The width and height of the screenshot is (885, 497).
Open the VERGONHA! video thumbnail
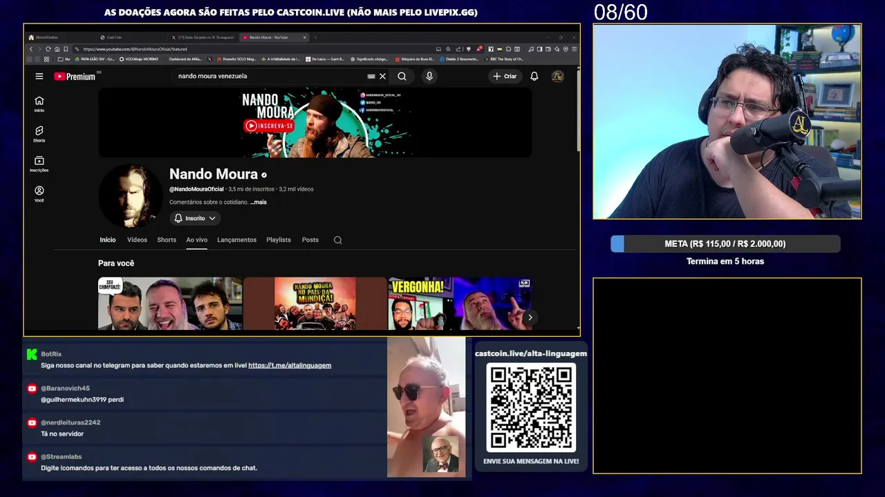click(460, 304)
